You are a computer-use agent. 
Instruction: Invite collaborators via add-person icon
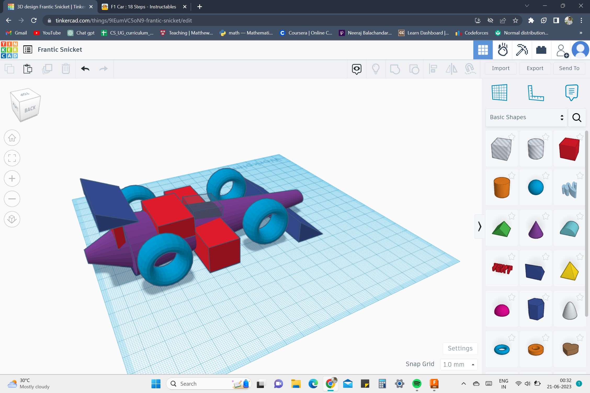click(561, 50)
